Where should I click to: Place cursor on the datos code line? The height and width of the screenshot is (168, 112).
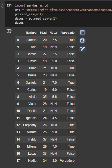pos(19,23)
